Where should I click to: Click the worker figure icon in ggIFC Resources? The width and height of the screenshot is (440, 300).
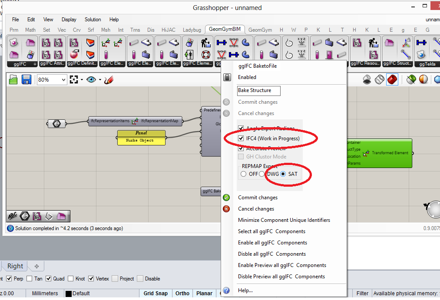pyautogui.click(x=373, y=43)
